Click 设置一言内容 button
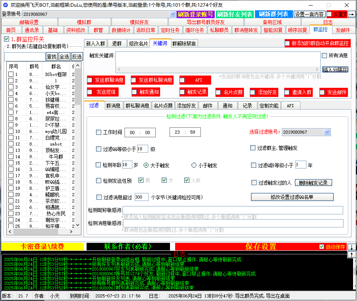The height and width of the screenshot is (301, 357). [310, 14]
